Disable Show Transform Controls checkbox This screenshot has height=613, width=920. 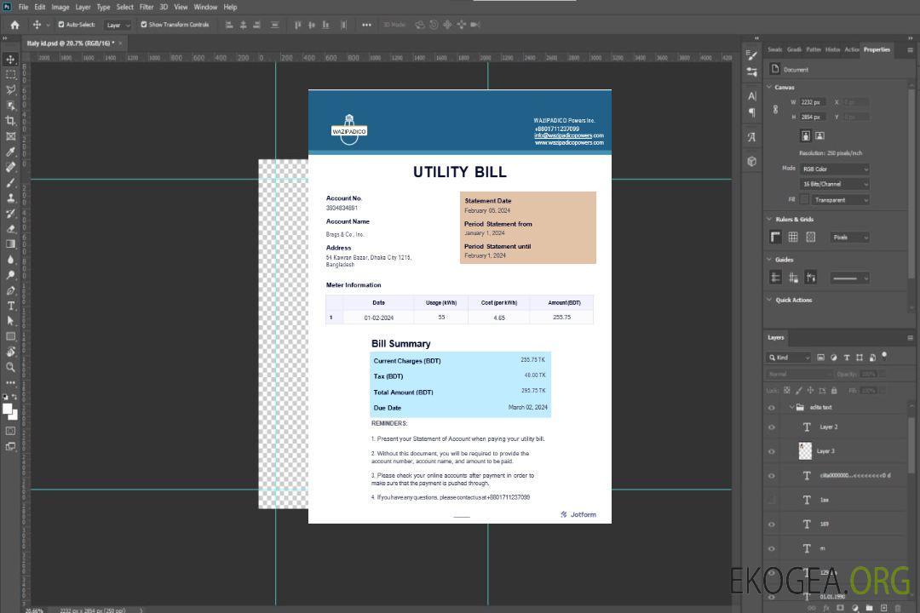pyautogui.click(x=144, y=25)
